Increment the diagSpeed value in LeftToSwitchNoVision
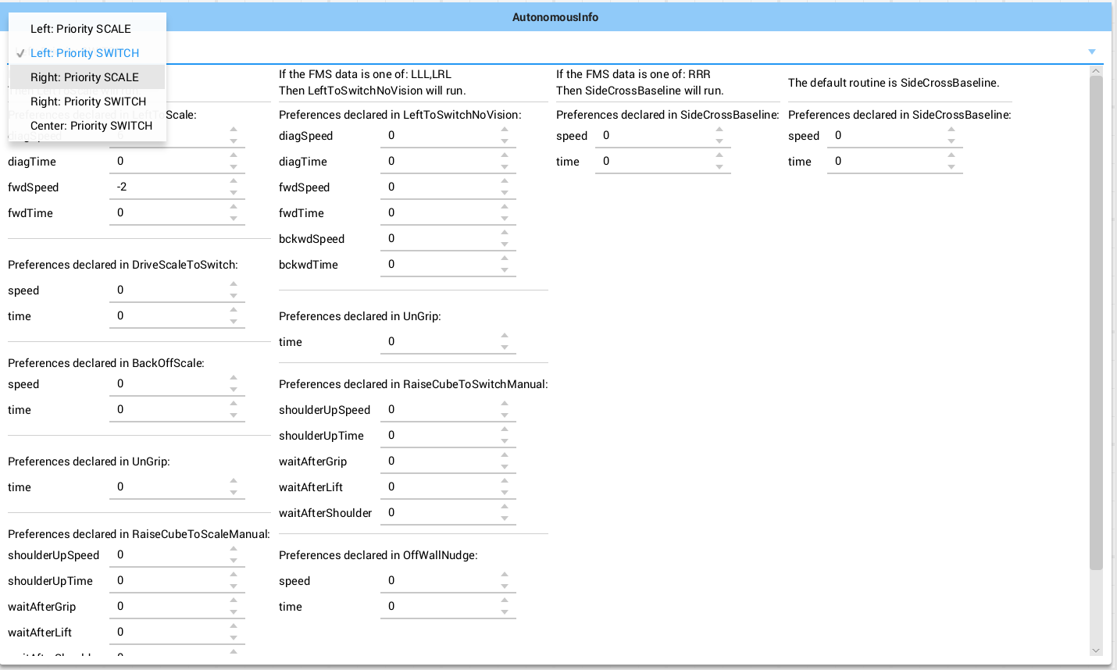 coord(505,131)
